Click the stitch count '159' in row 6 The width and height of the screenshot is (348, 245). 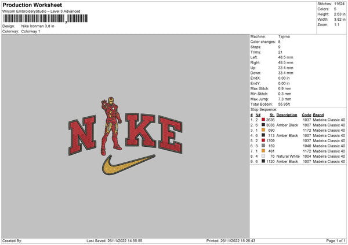(x=271, y=146)
